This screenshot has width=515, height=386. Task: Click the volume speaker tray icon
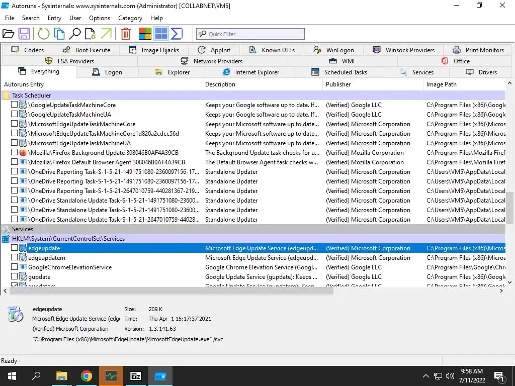pyautogui.click(x=450, y=376)
